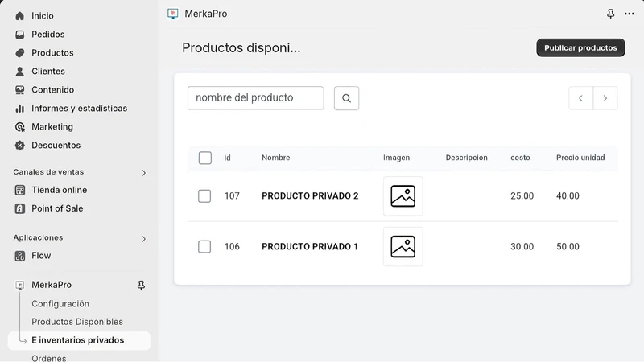Expand the Canales de ventas chevron

click(143, 173)
